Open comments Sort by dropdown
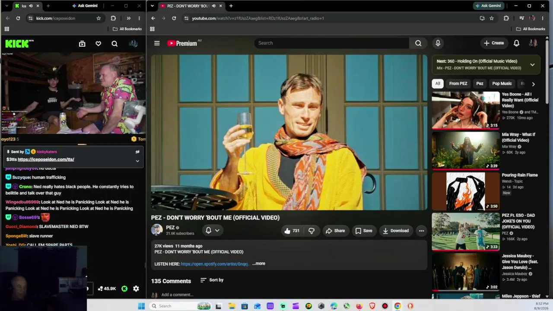Image resolution: width=553 pixels, height=311 pixels. pyautogui.click(x=212, y=280)
